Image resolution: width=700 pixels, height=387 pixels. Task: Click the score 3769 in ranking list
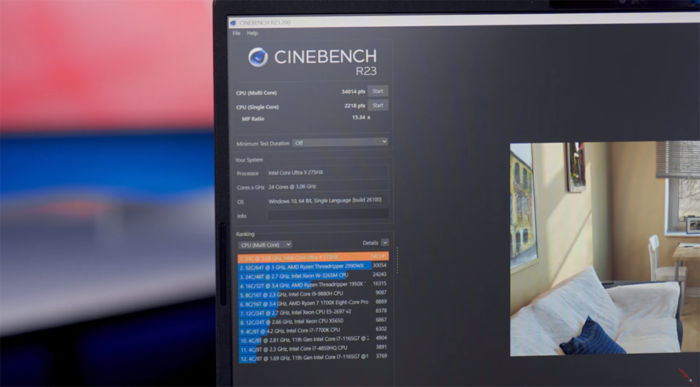381,356
